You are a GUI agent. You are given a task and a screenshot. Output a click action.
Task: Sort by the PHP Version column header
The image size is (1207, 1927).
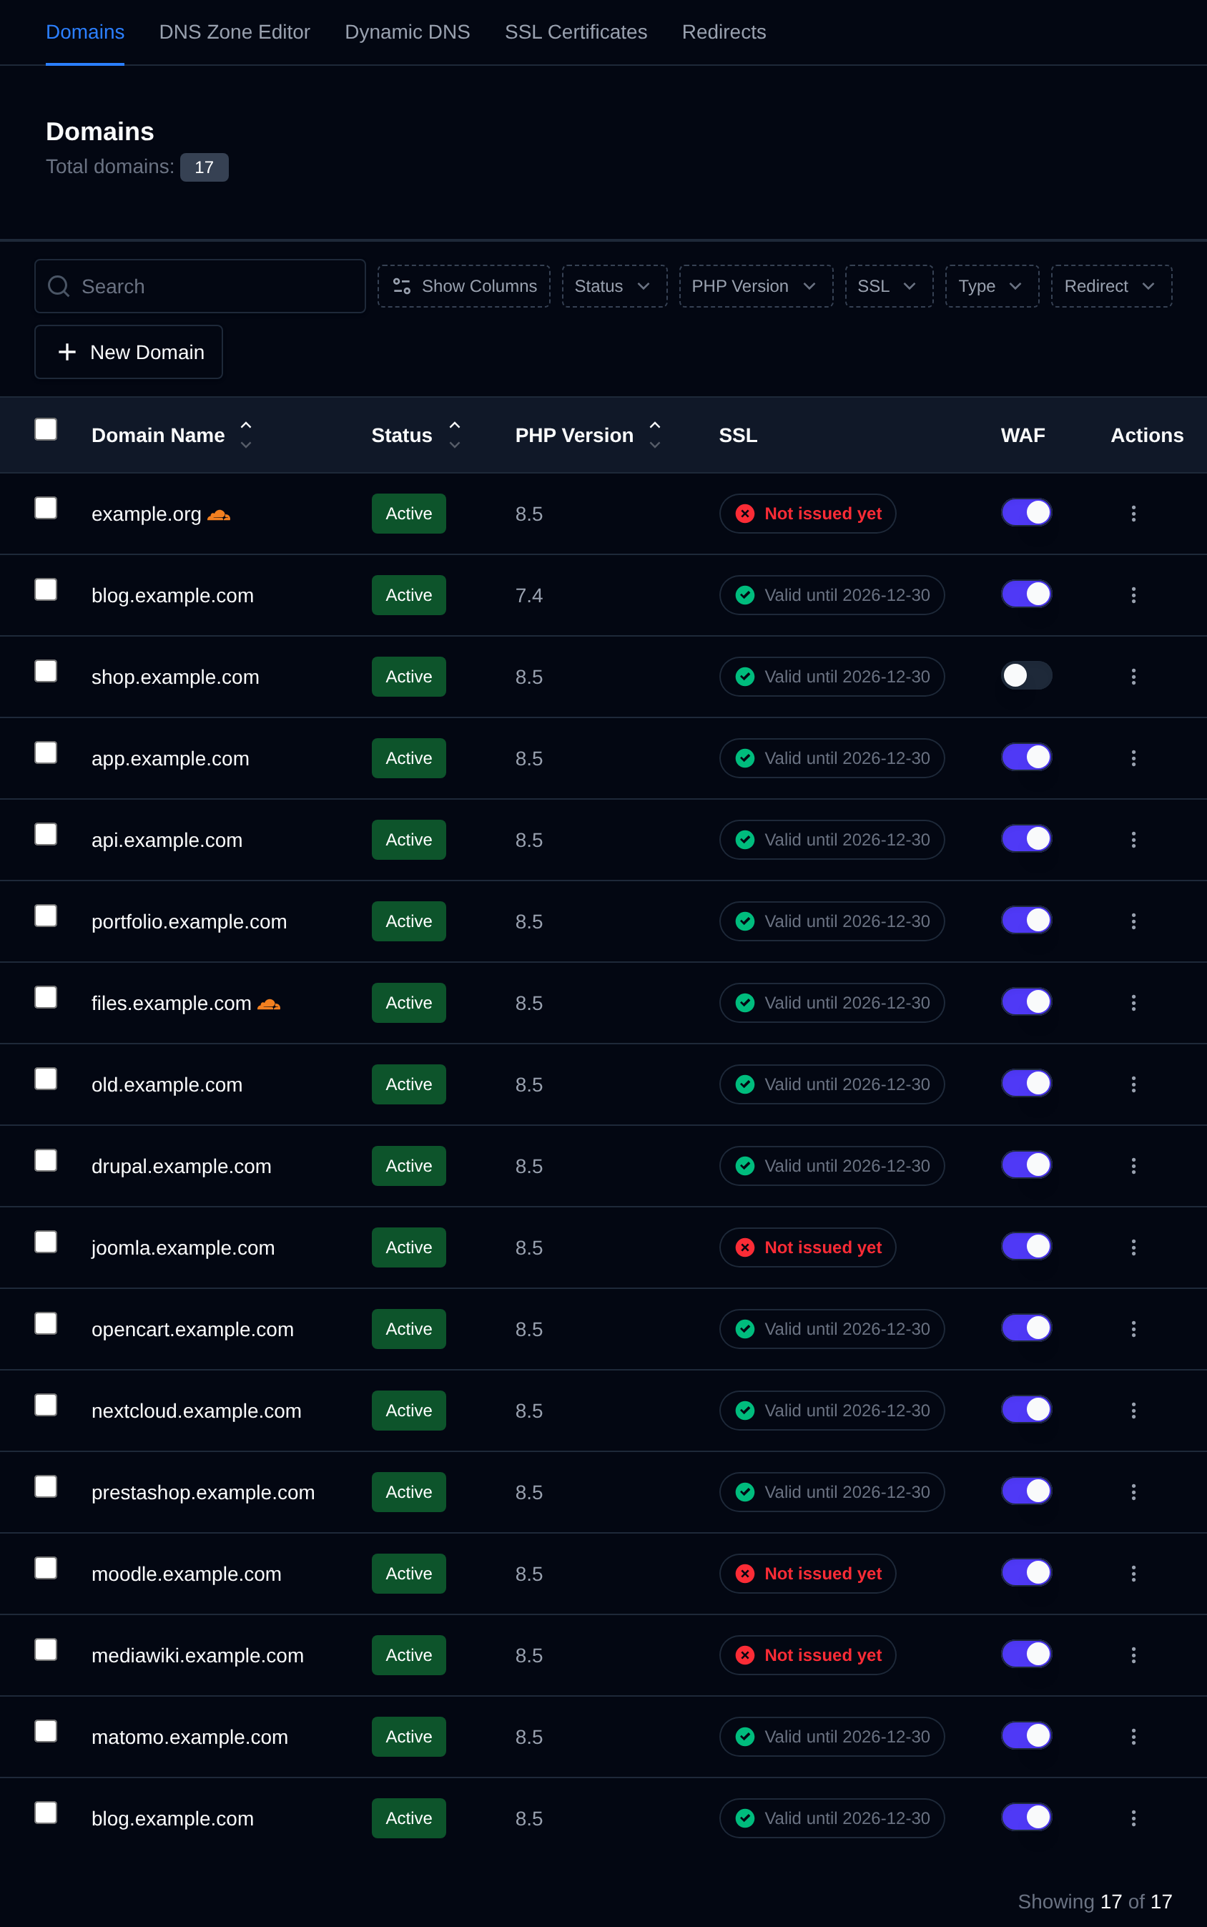[588, 435]
